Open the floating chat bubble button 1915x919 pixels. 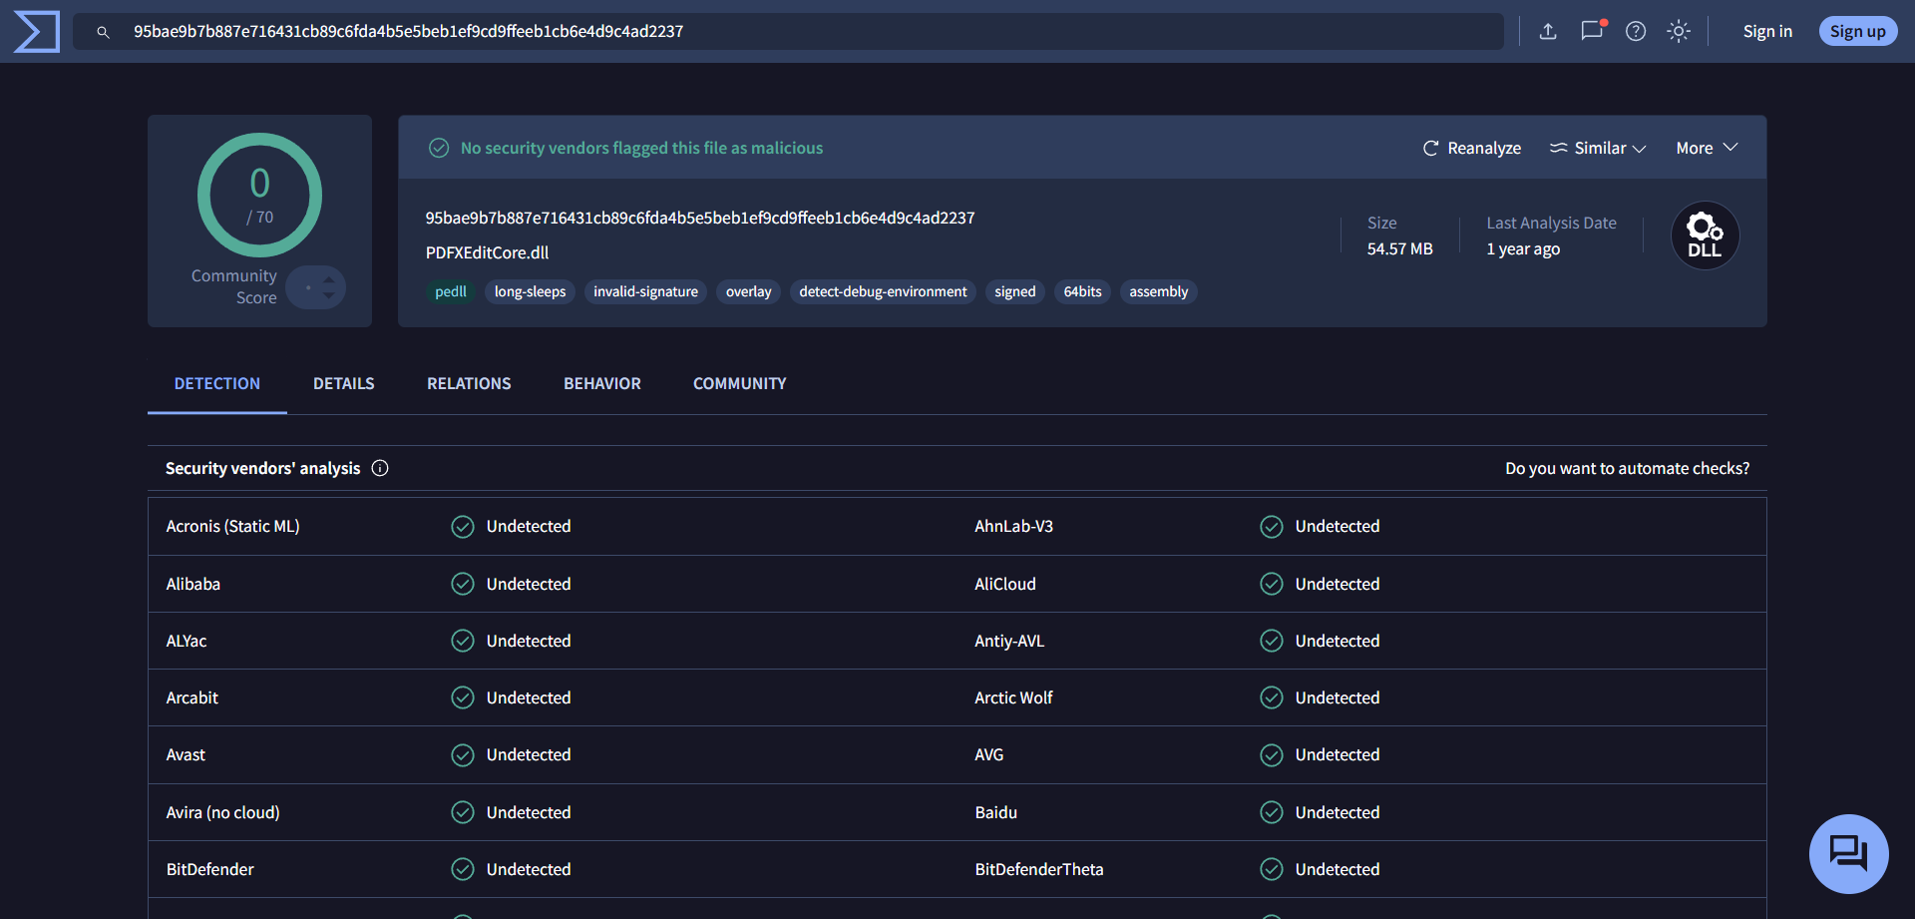coord(1848,853)
